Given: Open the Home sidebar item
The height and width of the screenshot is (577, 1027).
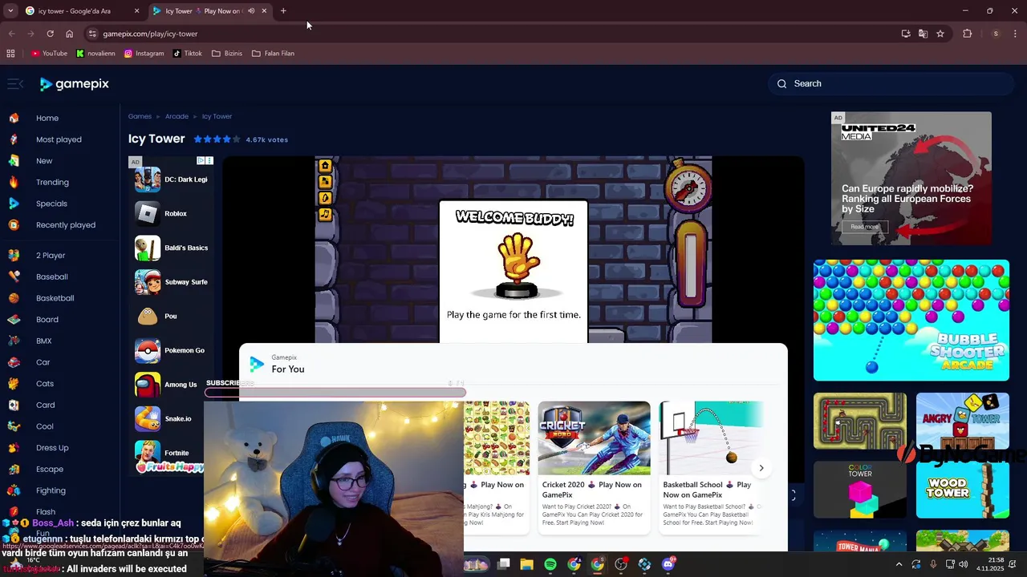Looking at the screenshot, I should click(x=47, y=118).
